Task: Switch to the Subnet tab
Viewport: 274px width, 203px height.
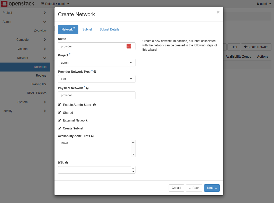Action: point(87,29)
